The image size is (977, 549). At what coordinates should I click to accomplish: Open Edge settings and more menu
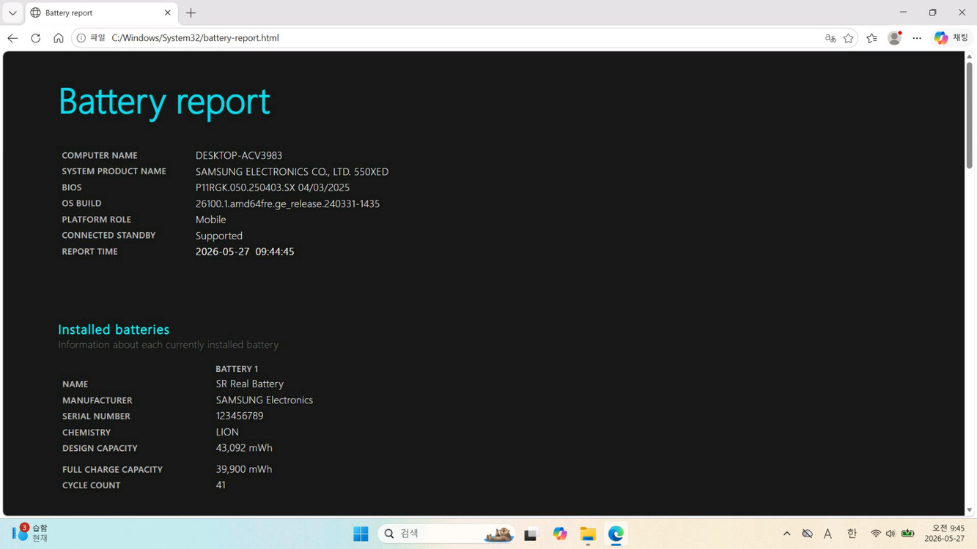[917, 38]
